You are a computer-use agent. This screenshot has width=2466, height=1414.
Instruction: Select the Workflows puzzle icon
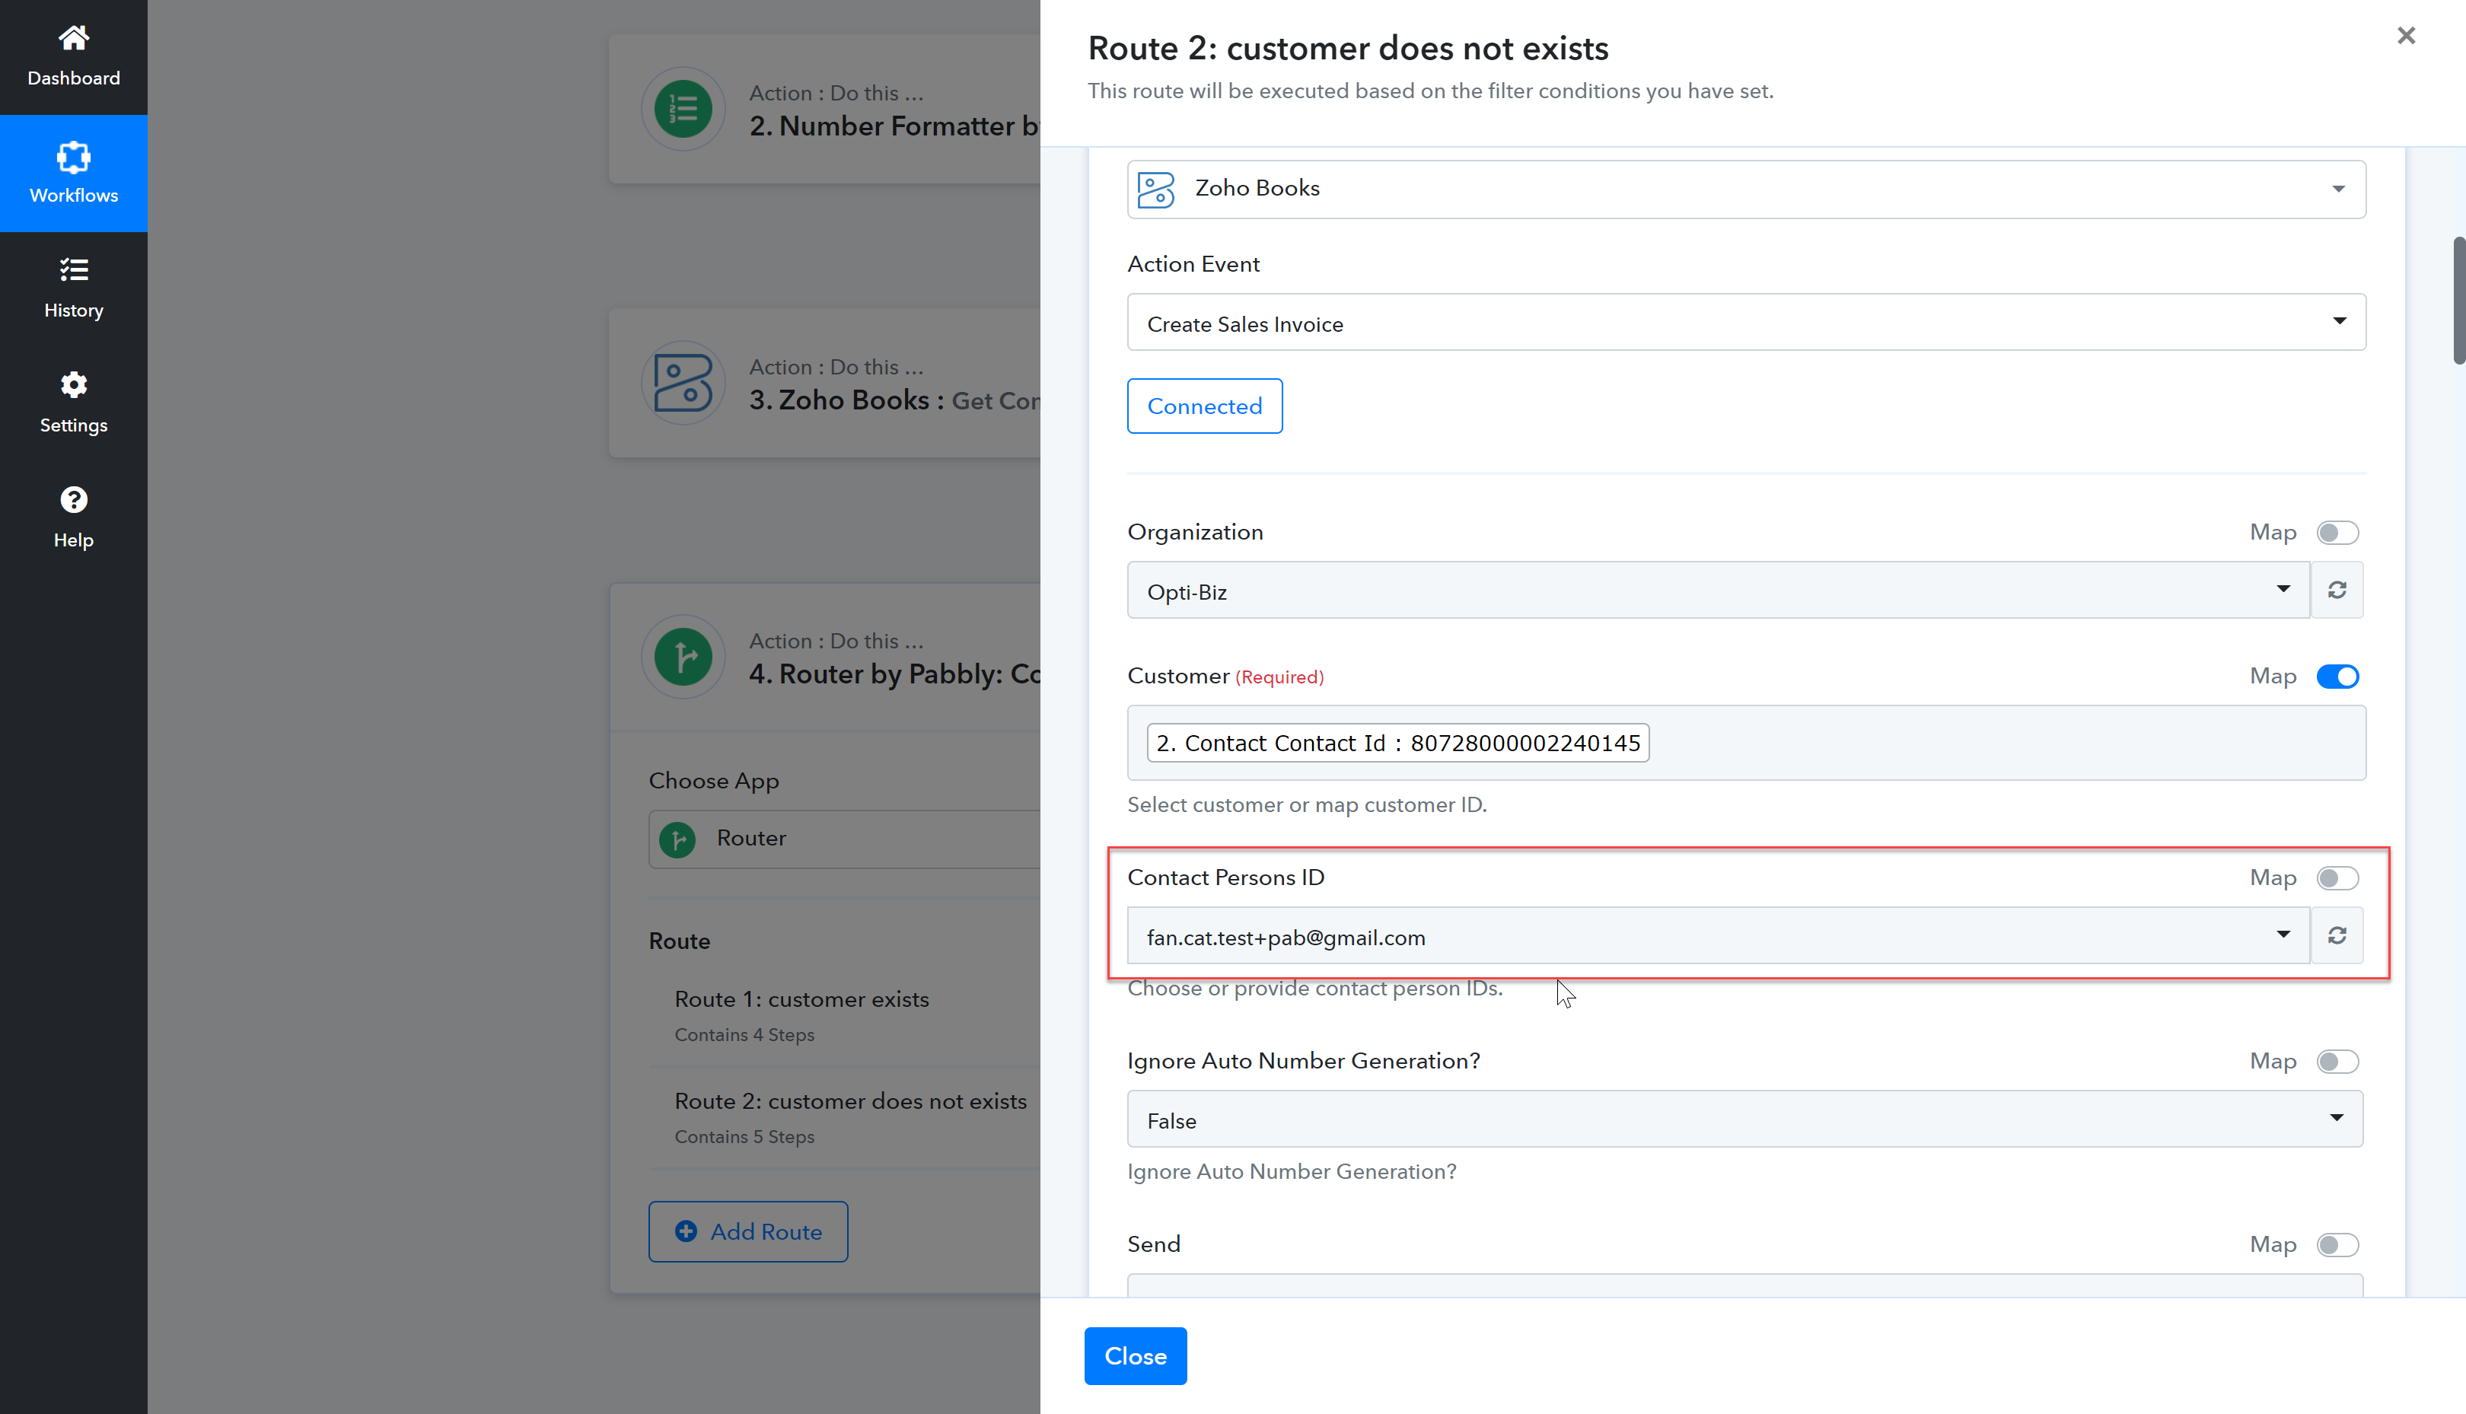click(x=74, y=156)
